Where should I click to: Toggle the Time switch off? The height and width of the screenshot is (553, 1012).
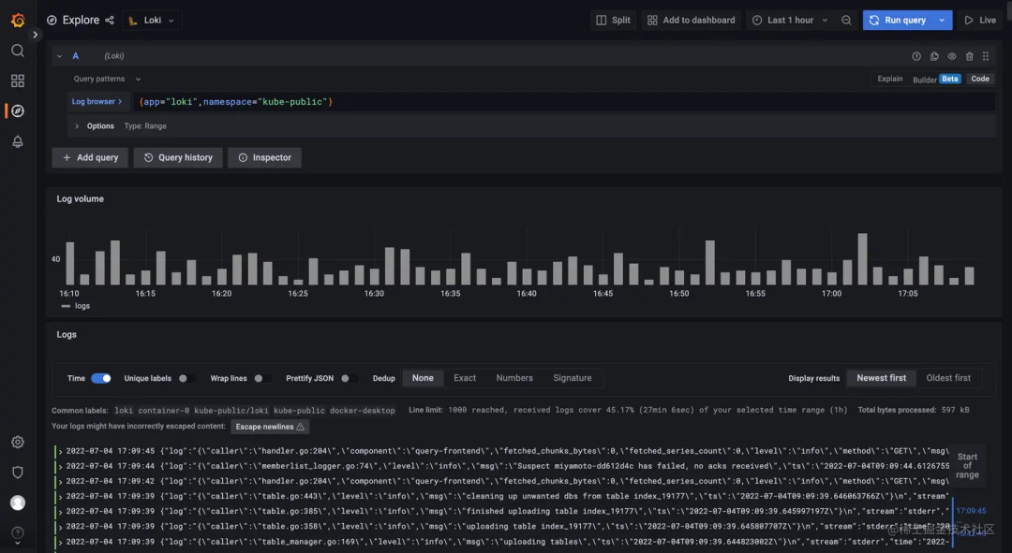click(101, 378)
